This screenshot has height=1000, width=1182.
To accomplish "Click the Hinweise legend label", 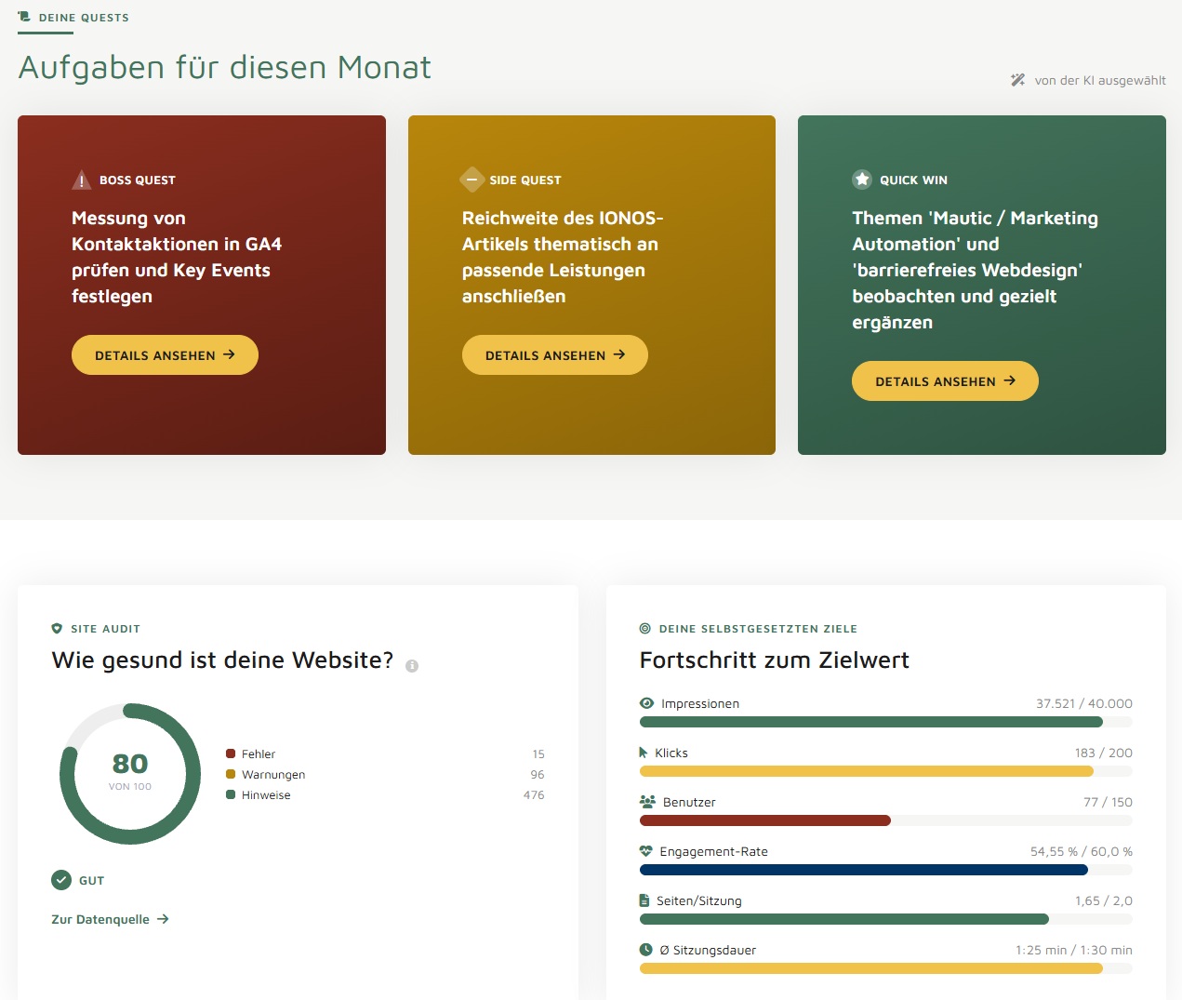I will [x=266, y=794].
